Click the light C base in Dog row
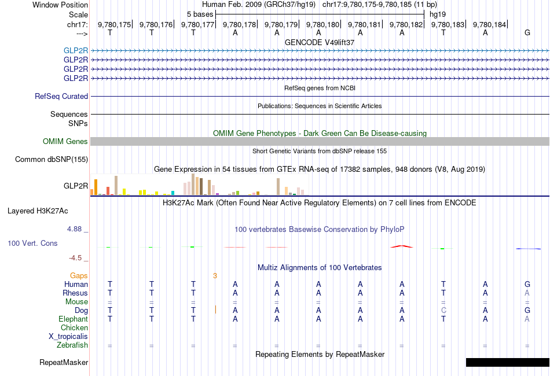Viewport: 550px width, 376px height. tap(443, 311)
